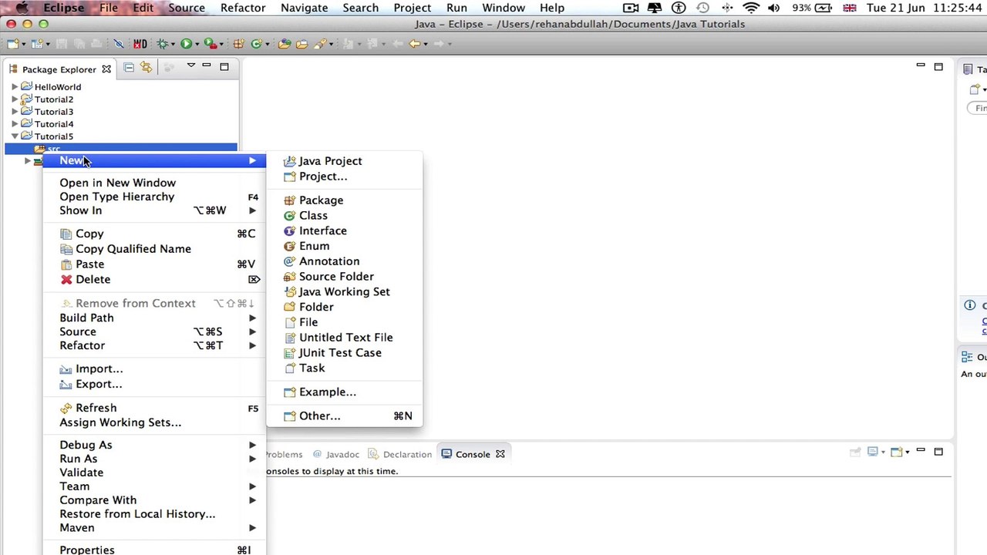This screenshot has height=555, width=987.
Task: Click Copy in the context menu
Action: 154,234
